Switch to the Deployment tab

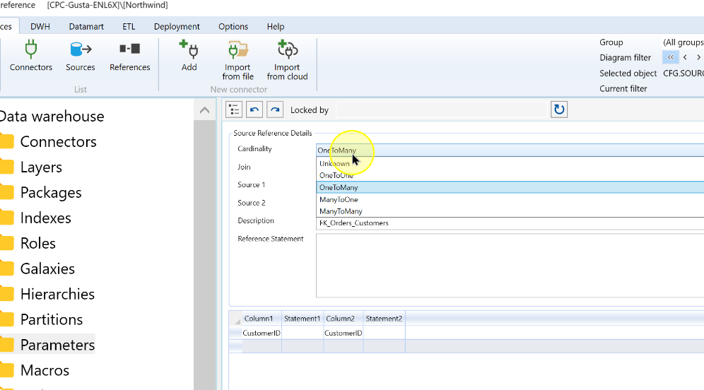coord(177,26)
